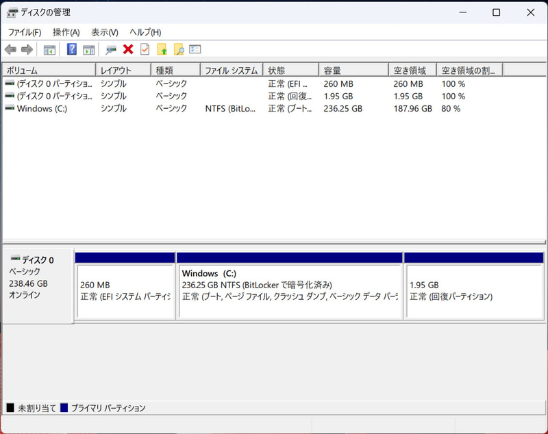Open the 操作(A) menu
This screenshot has height=434, width=548.
pos(66,32)
